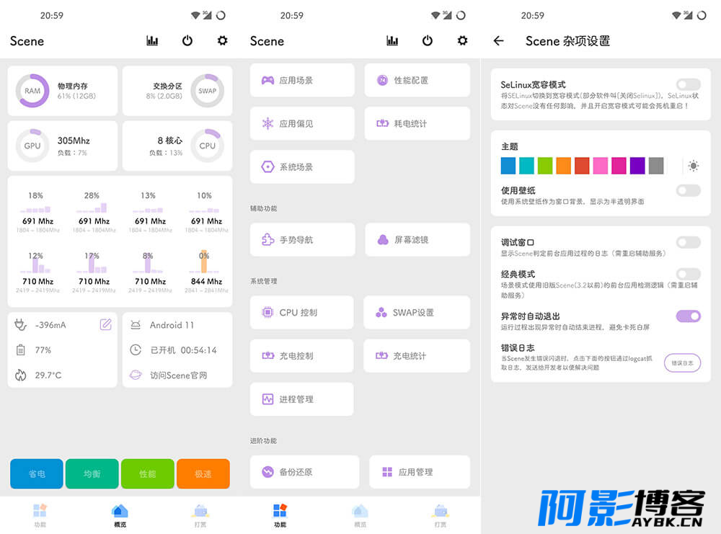Open 耗电统计 battery tile
This screenshot has height=534, width=721.
417,123
